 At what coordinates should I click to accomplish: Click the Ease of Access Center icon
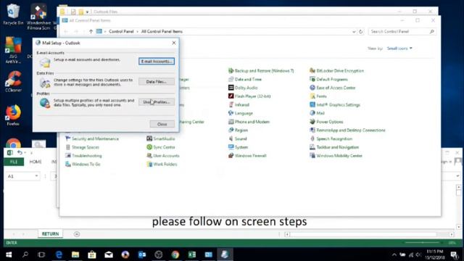[312, 88]
